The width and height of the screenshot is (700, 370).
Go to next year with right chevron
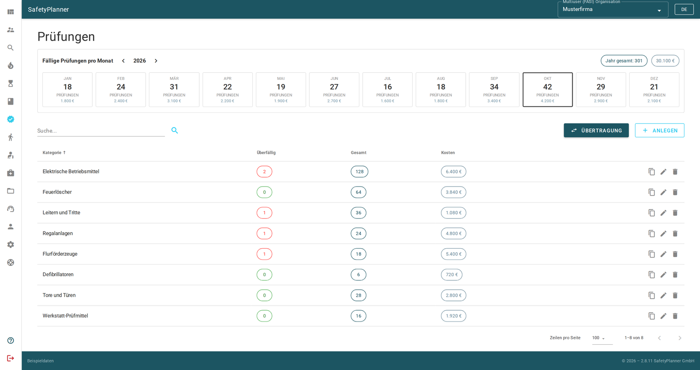pos(156,61)
